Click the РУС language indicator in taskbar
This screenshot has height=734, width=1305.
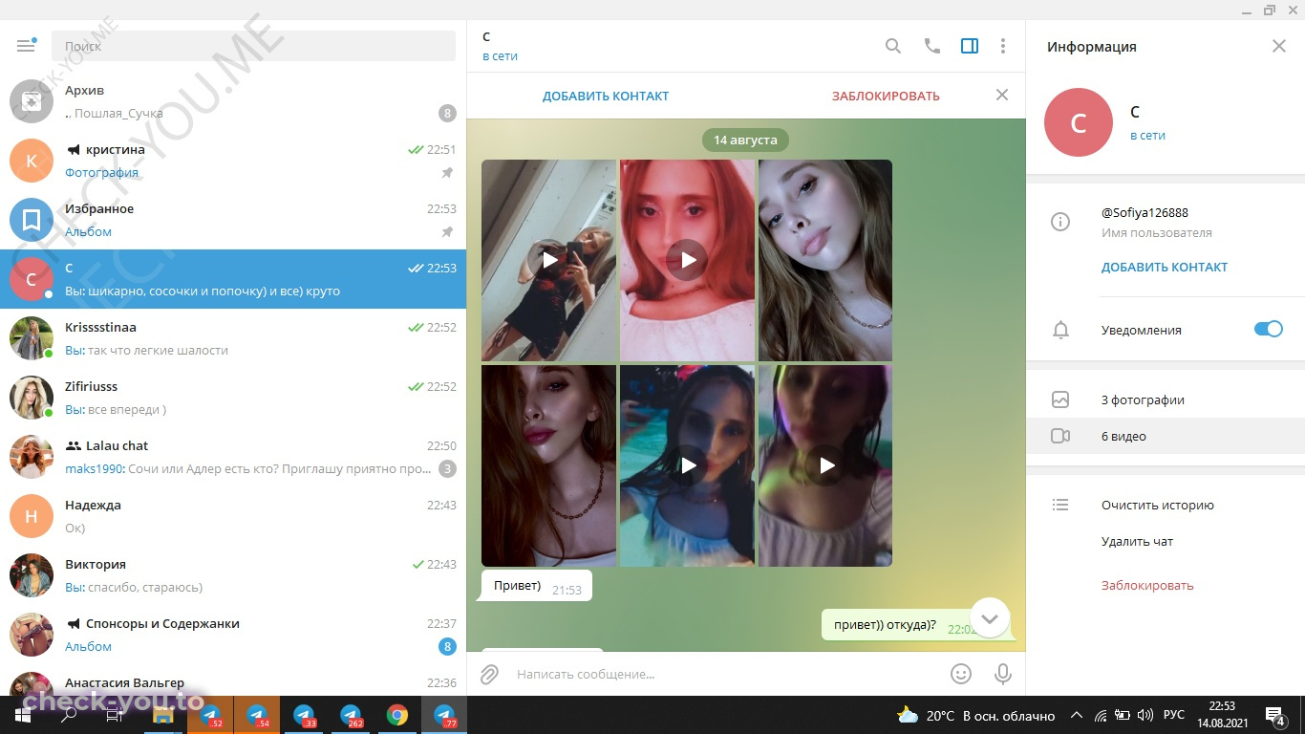1174,715
